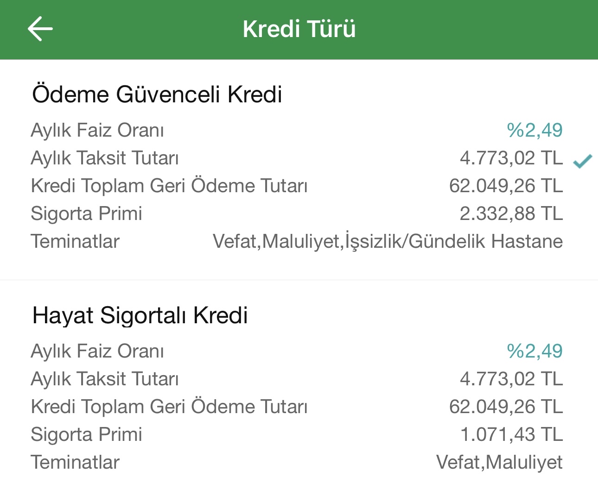The image size is (598, 496).
Task: Click first Kredi Toplam Geri Ödeme Tutarı label
Action: coord(169,186)
